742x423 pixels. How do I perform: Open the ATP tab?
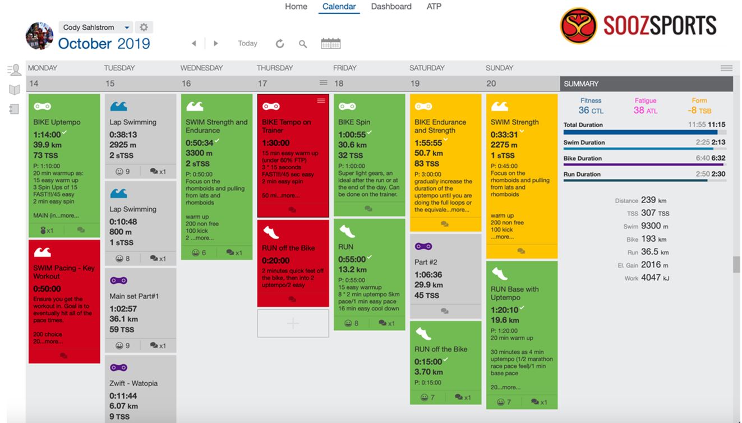click(434, 7)
